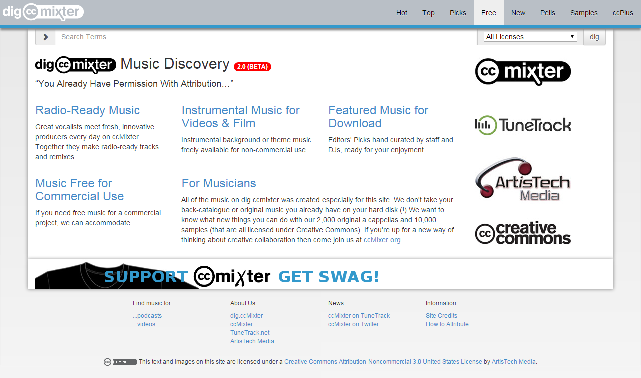
Task: Click the ...videos footer link
Action: pyautogui.click(x=144, y=324)
